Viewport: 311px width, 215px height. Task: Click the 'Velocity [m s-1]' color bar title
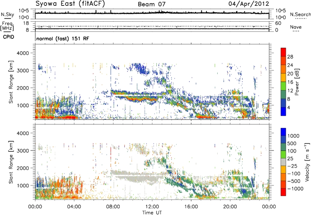point(307,162)
